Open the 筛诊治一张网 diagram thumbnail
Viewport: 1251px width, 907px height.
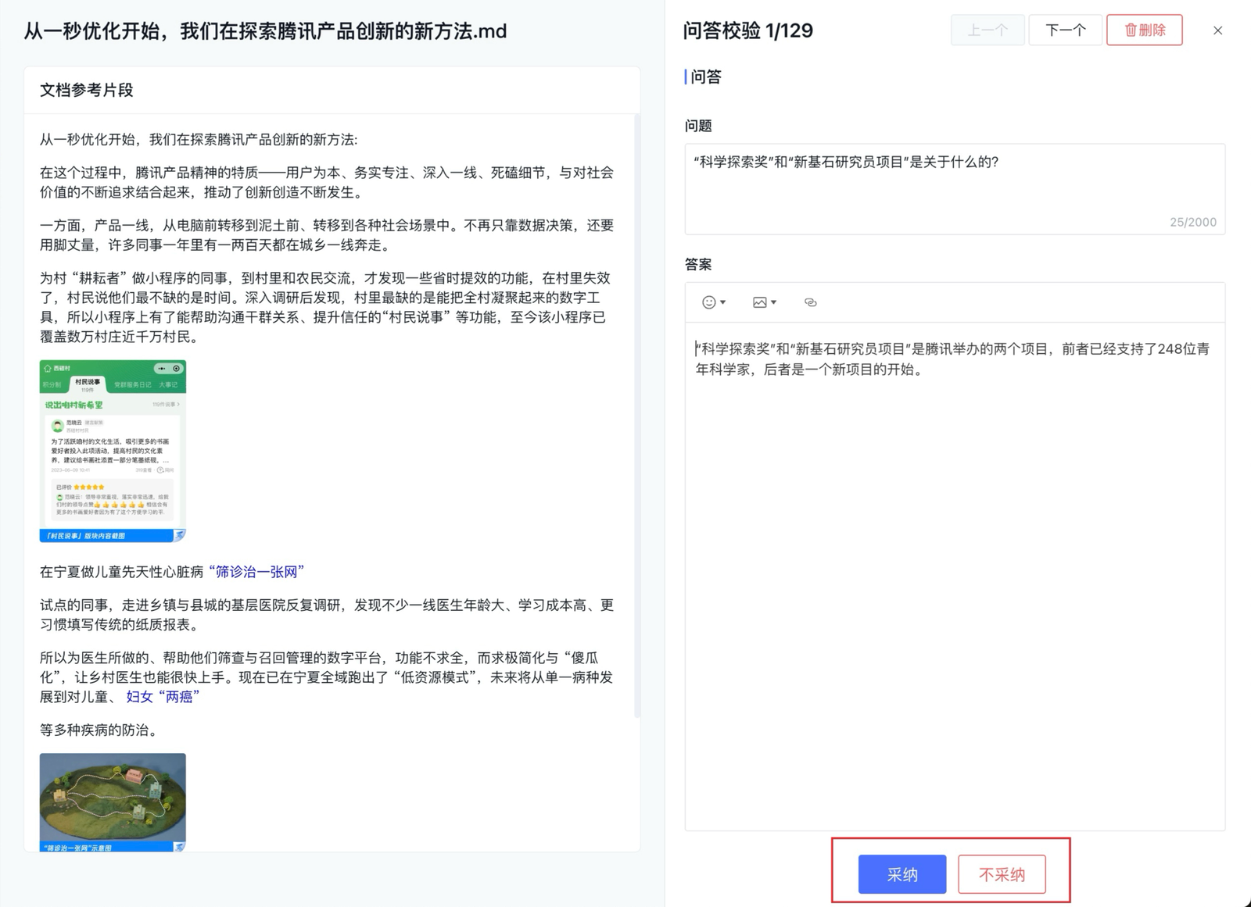point(113,802)
